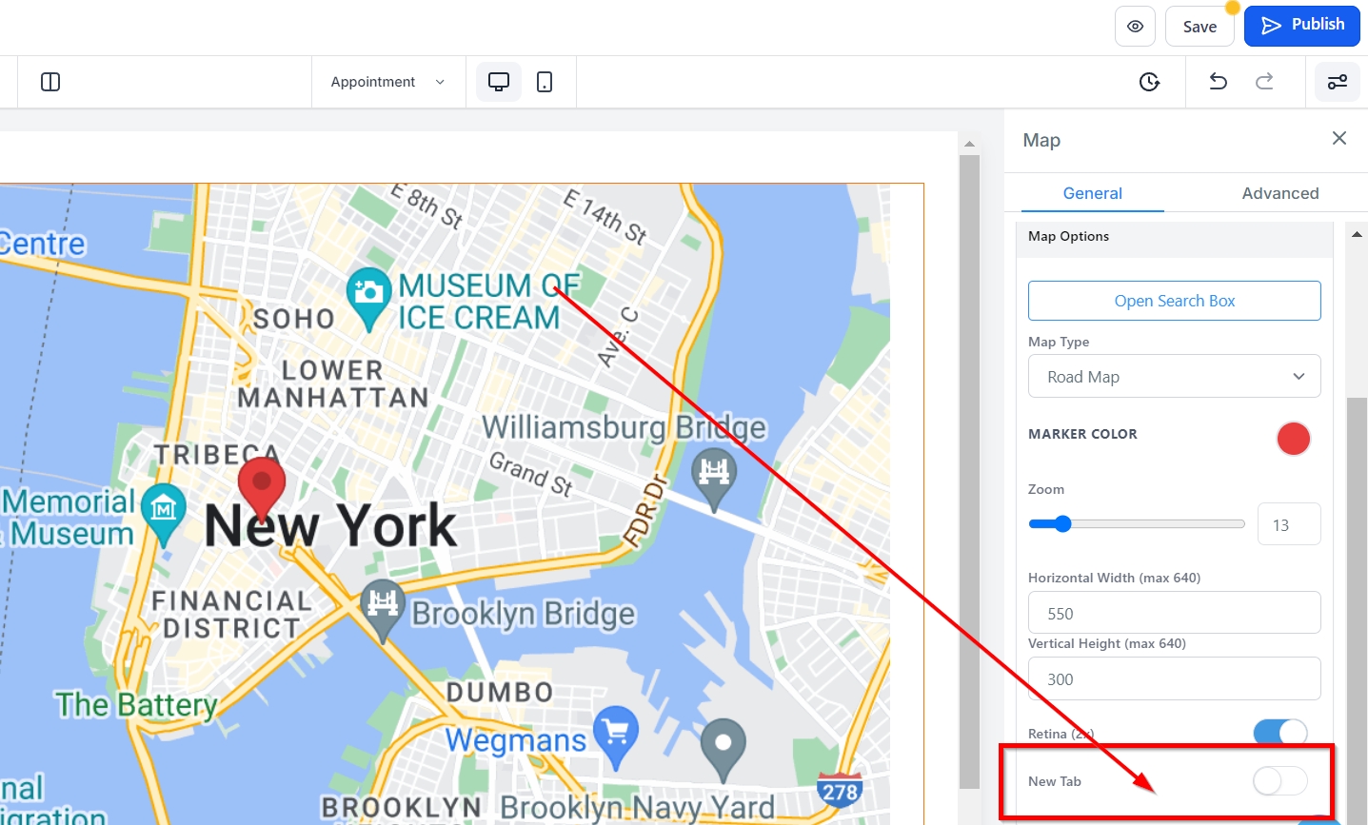Open the red marker color swatch
This screenshot has width=1368, height=825.
pyautogui.click(x=1293, y=439)
